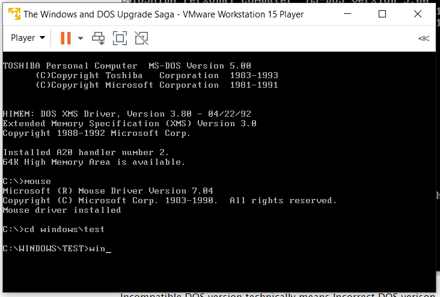Toggle Unity mode icon
This screenshot has width=440, height=297.
(x=141, y=38)
